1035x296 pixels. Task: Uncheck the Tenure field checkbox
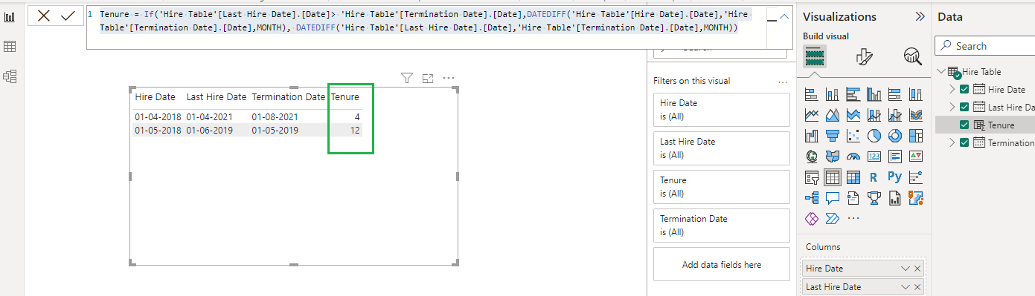(964, 125)
